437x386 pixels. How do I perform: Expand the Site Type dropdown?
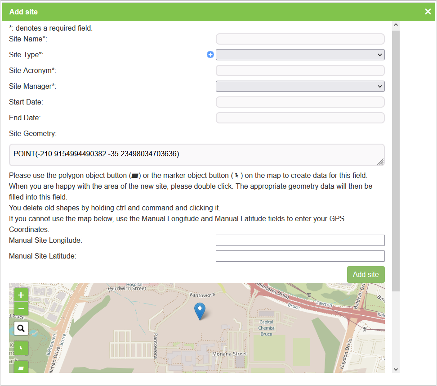coord(300,55)
